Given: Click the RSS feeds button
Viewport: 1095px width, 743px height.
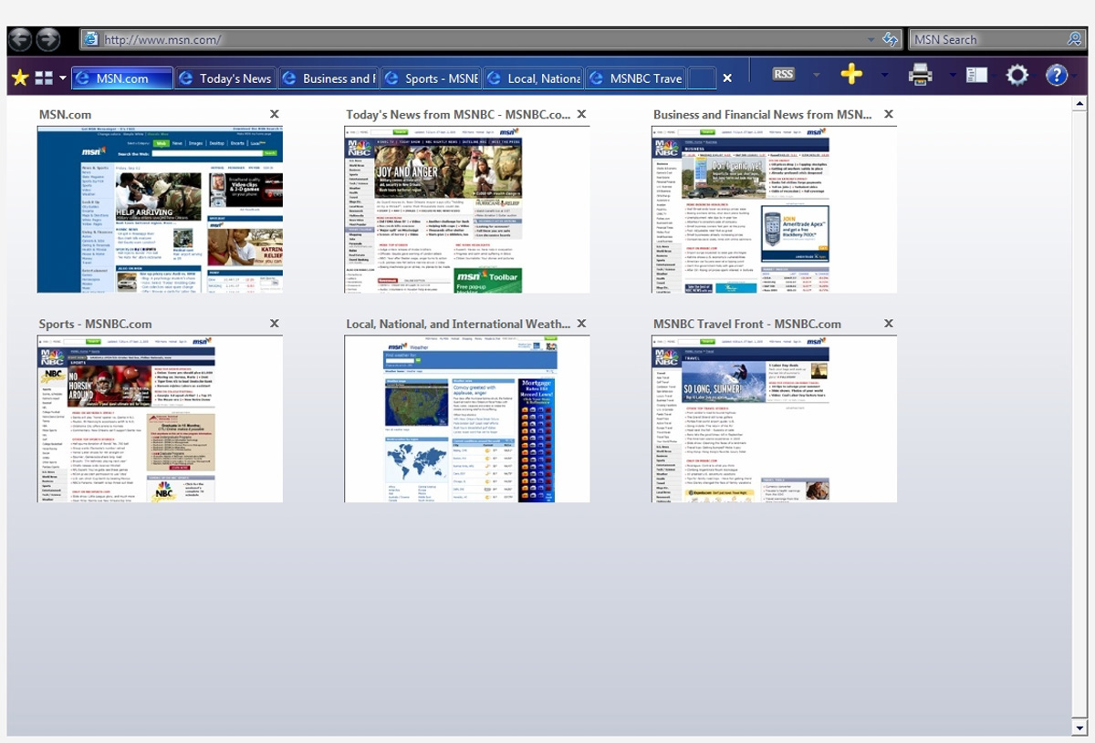Looking at the screenshot, I should (x=783, y=75).
